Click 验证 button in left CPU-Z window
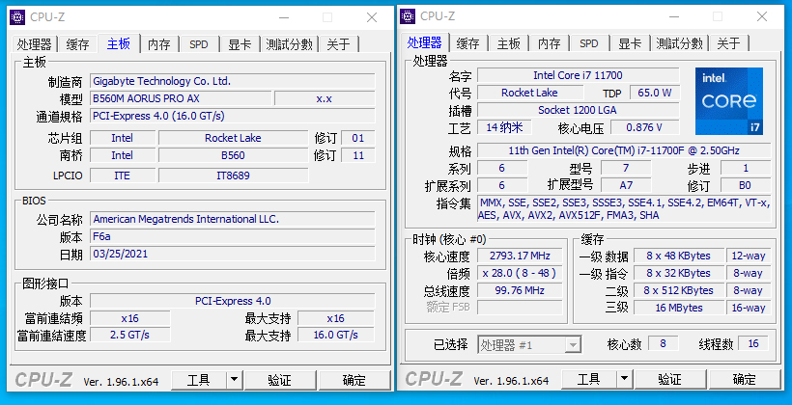 click(x=280, y=380)
